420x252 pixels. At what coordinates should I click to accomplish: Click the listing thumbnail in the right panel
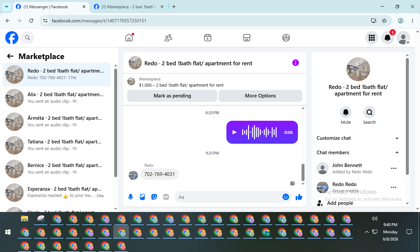click(358, 69)
